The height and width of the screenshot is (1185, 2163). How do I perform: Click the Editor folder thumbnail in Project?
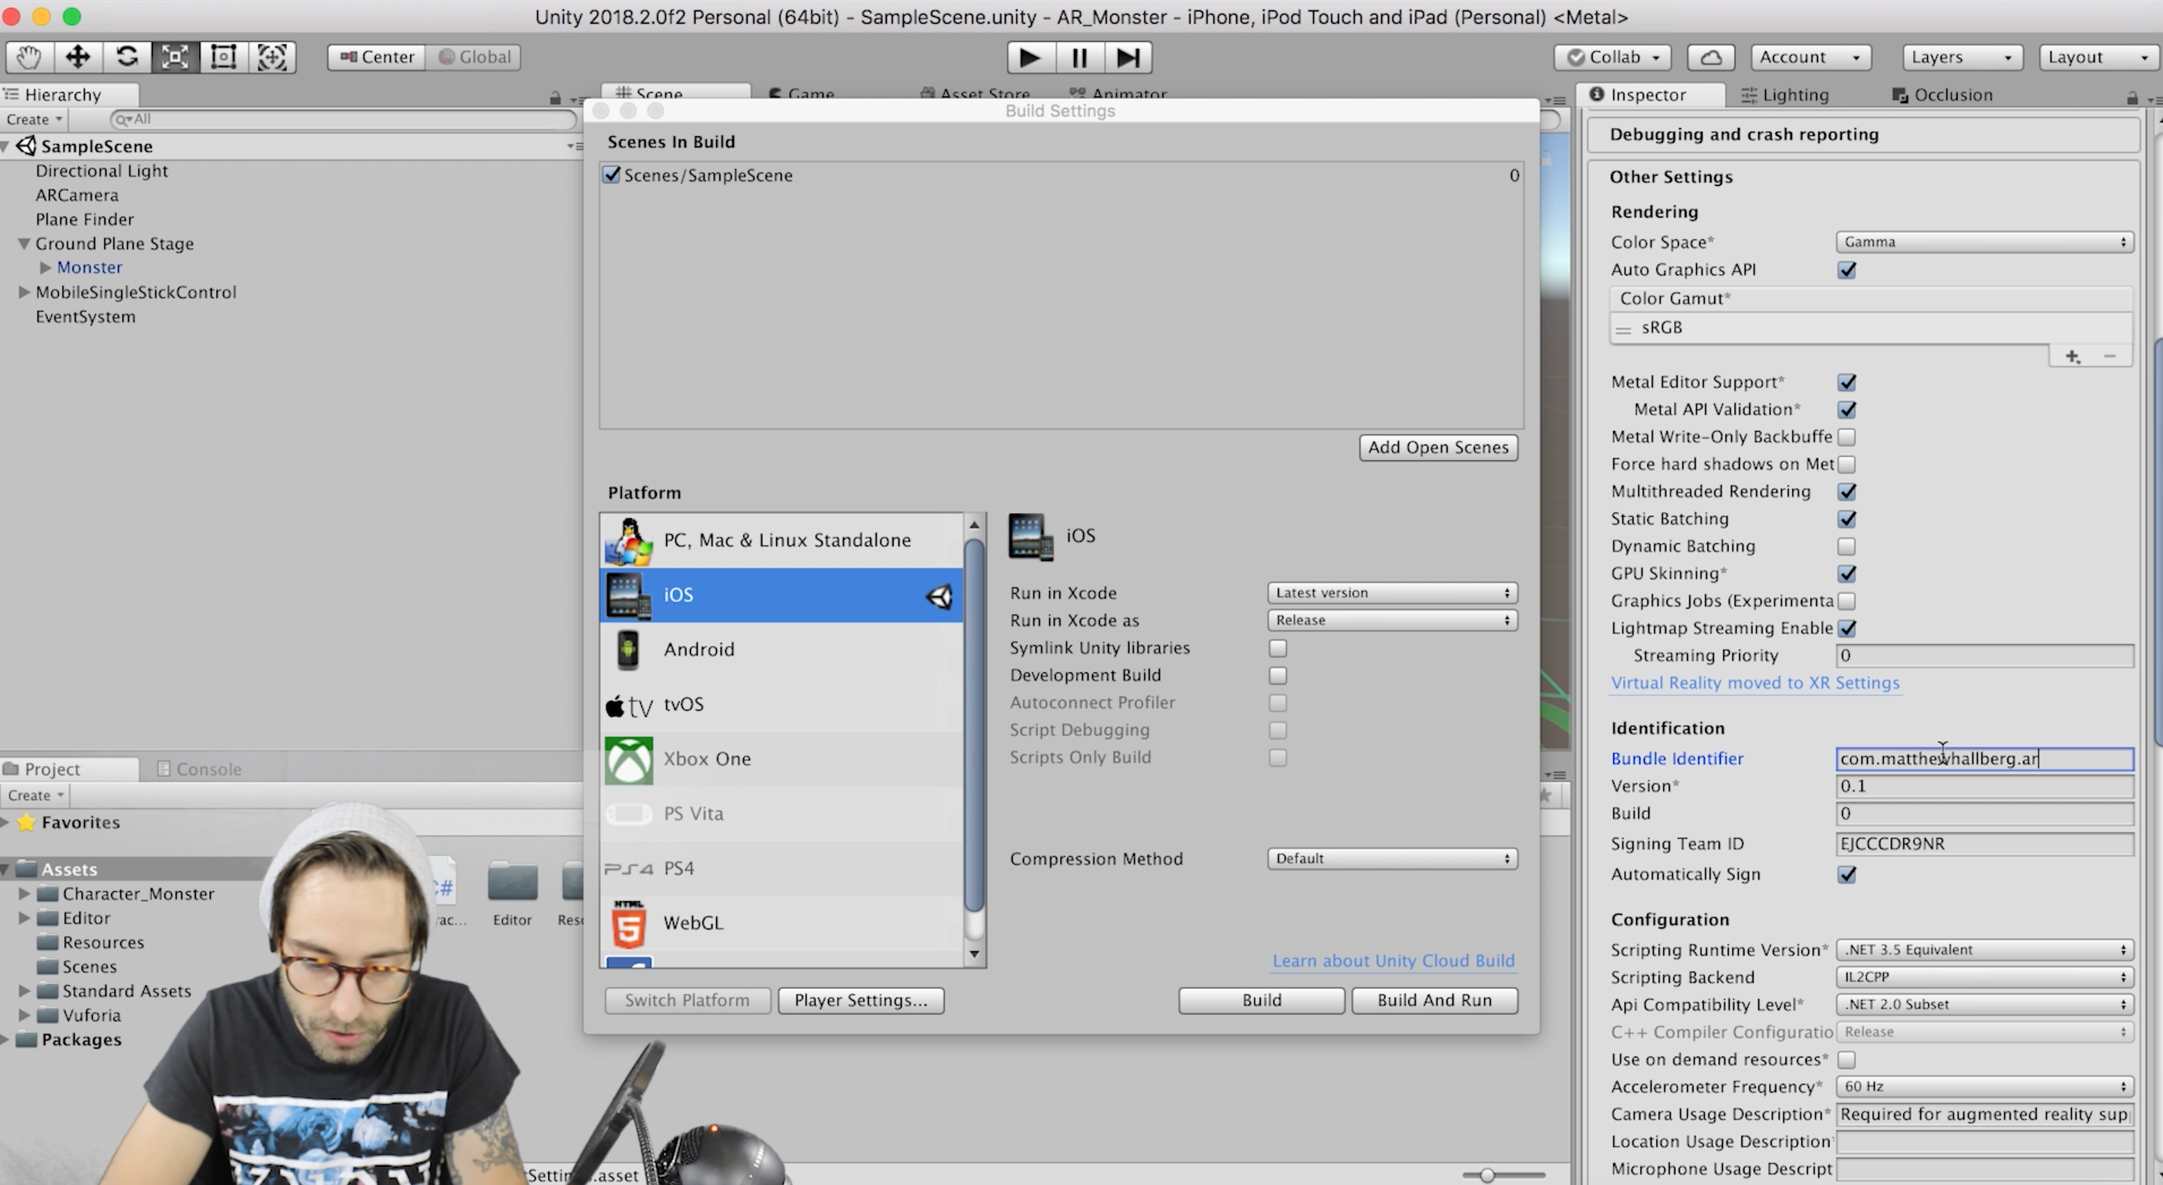pyautogui.click(x=512, y=883)
